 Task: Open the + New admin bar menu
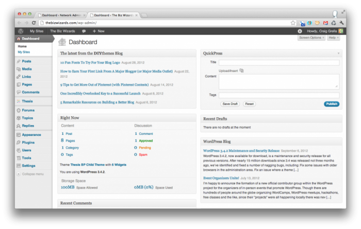pos(99,31)
